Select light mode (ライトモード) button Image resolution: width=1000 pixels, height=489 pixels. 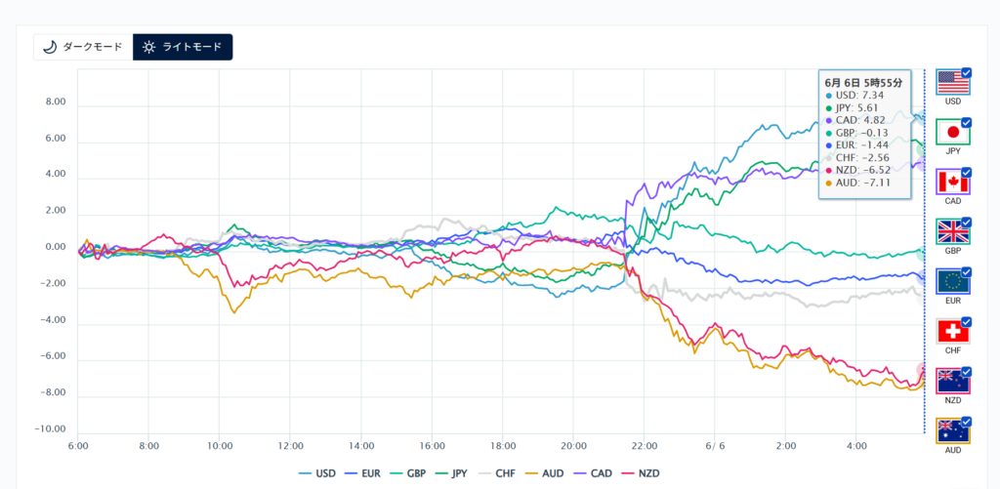183,47
